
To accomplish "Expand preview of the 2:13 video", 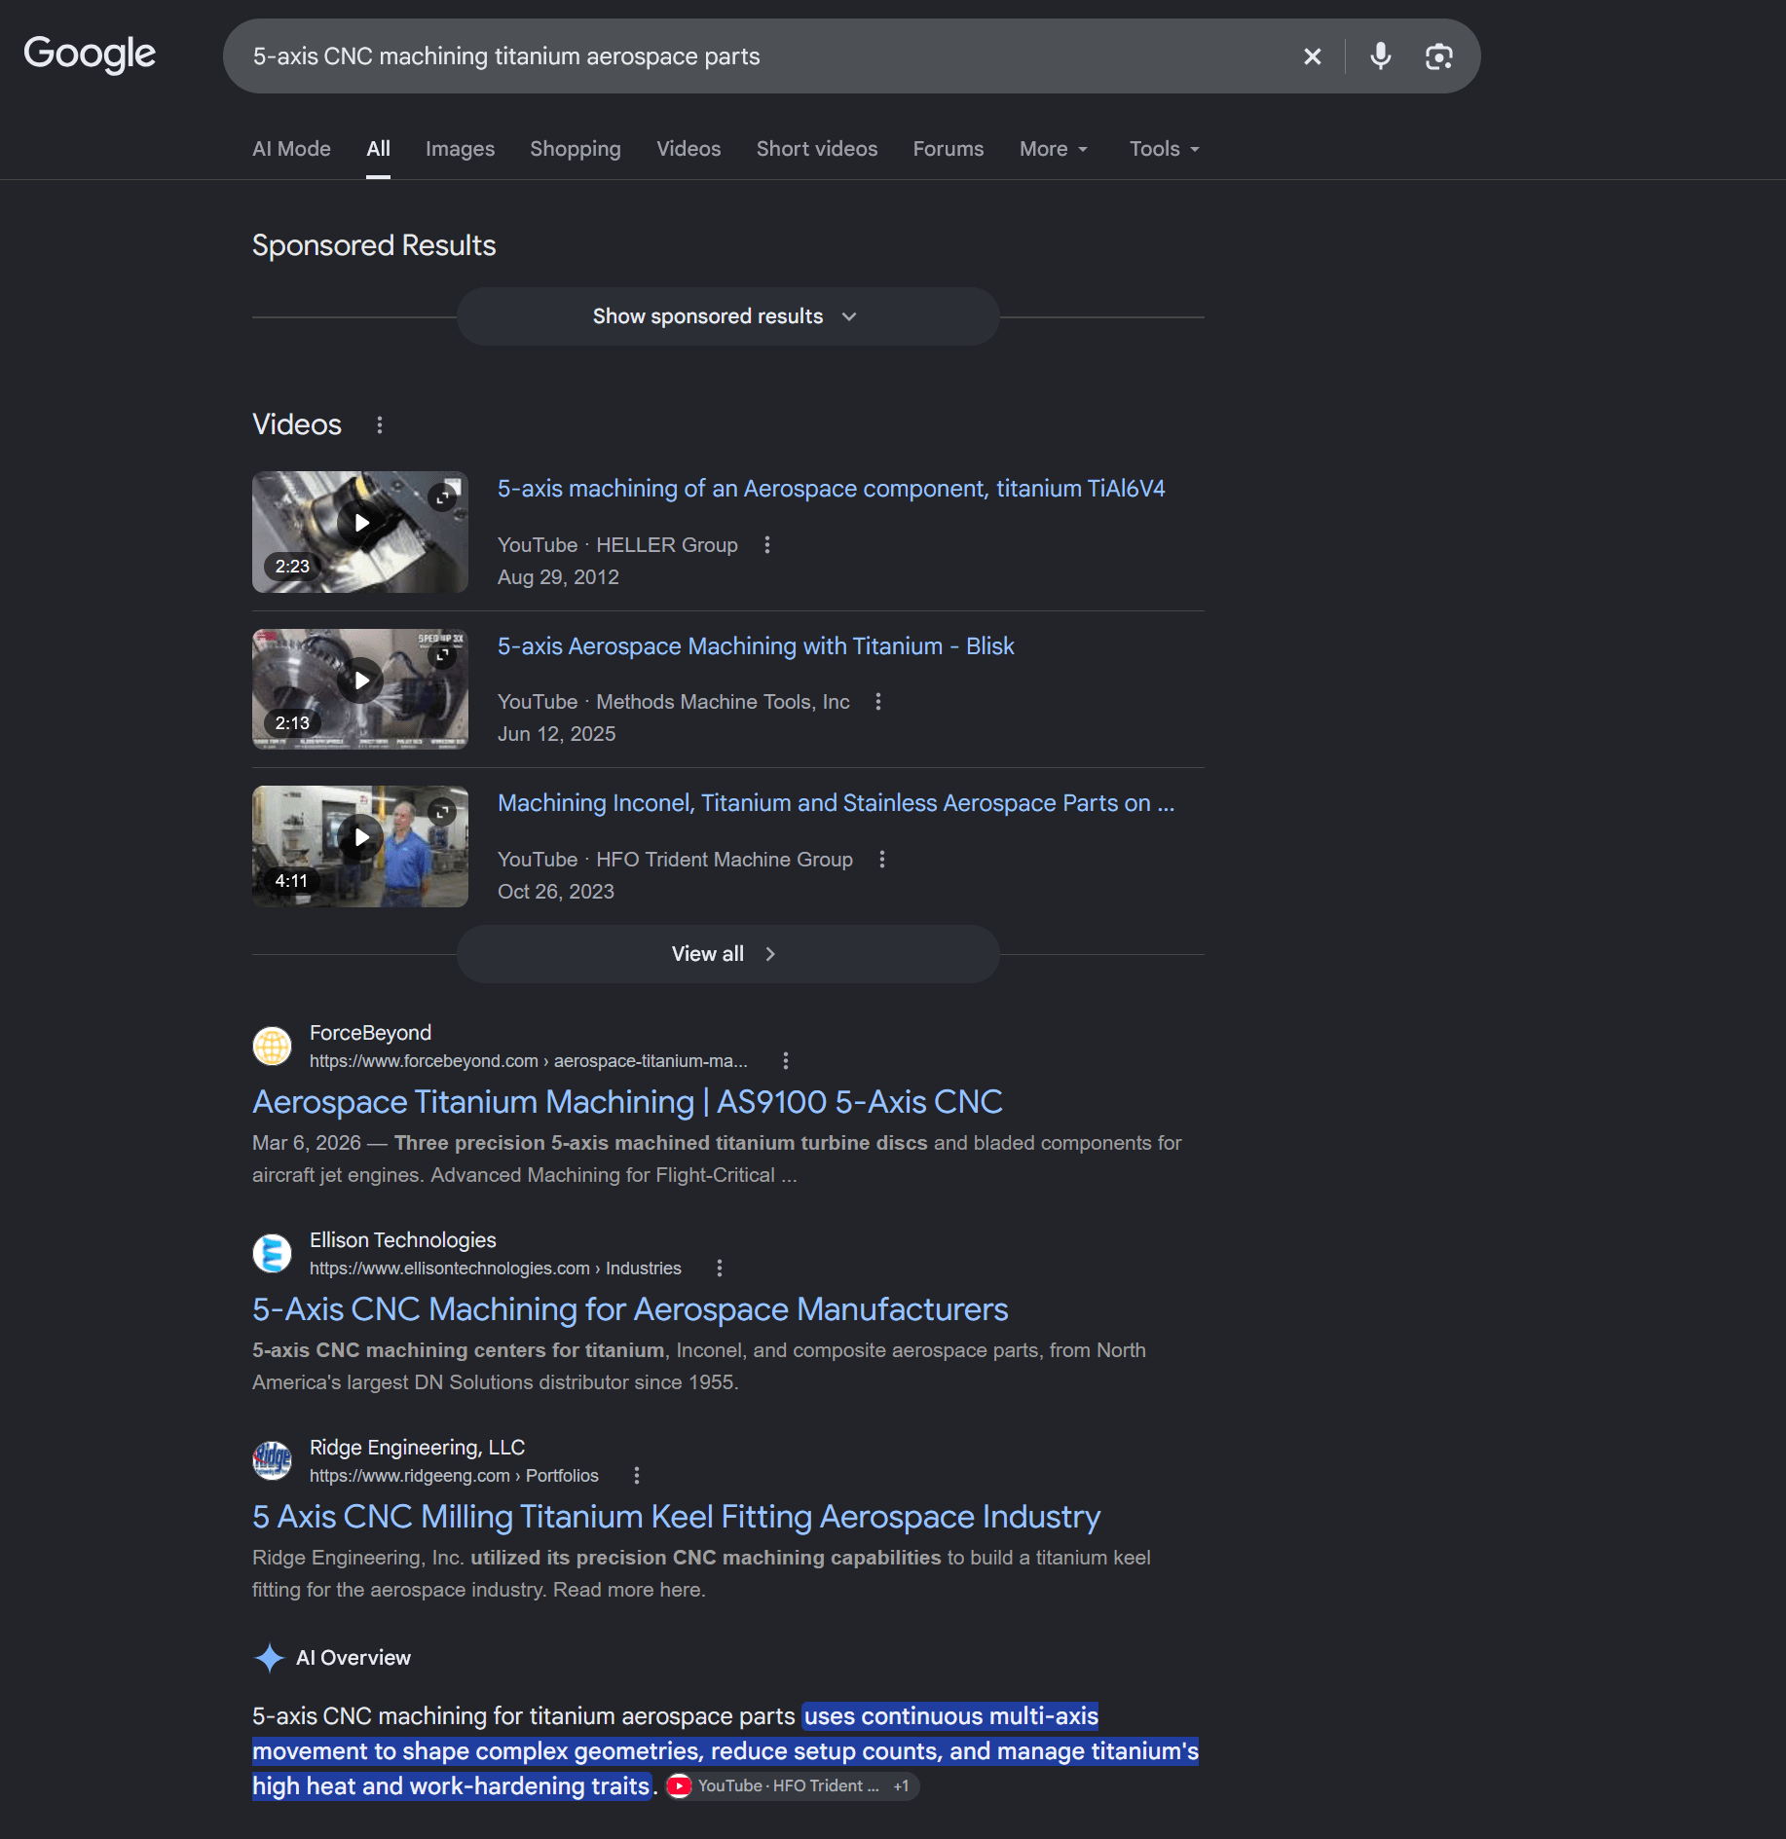I will [x=442, y=654].
